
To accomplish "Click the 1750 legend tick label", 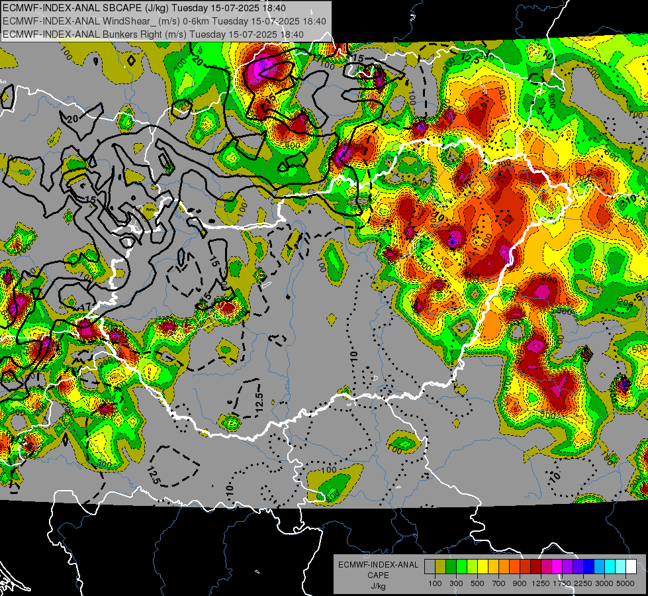I will pyautogui.click(x=562, y=583).
